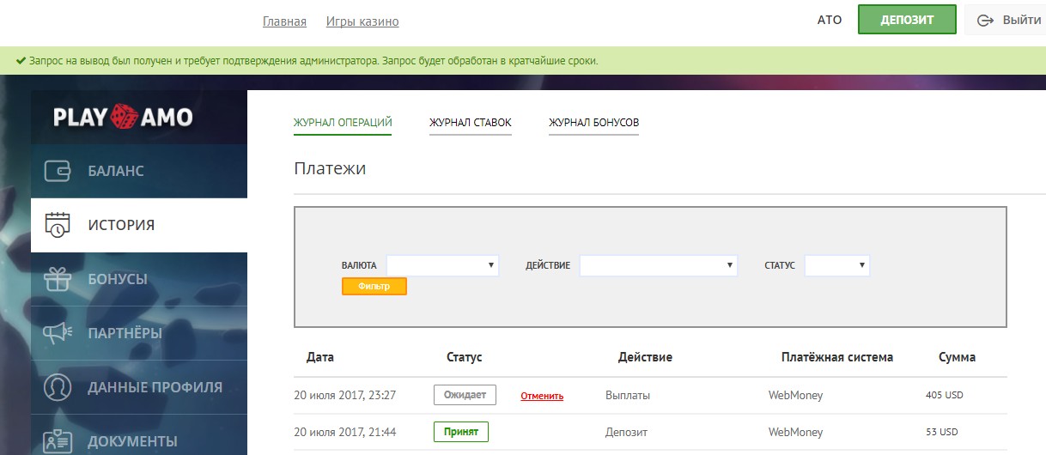The image size is (1046, 455).
Task: Open the Валюта dropdown
Action: pos(442,265)
